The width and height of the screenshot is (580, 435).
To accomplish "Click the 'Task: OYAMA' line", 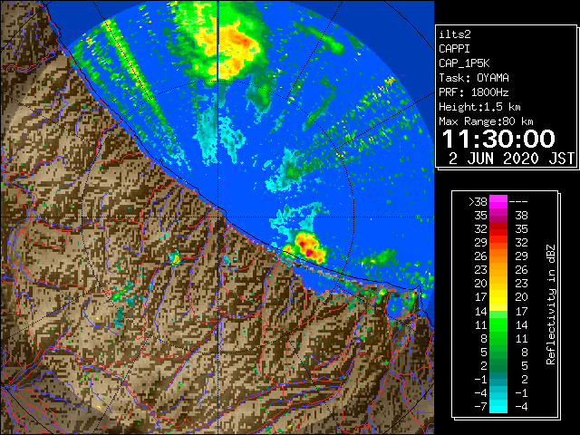I will (474, 78).
